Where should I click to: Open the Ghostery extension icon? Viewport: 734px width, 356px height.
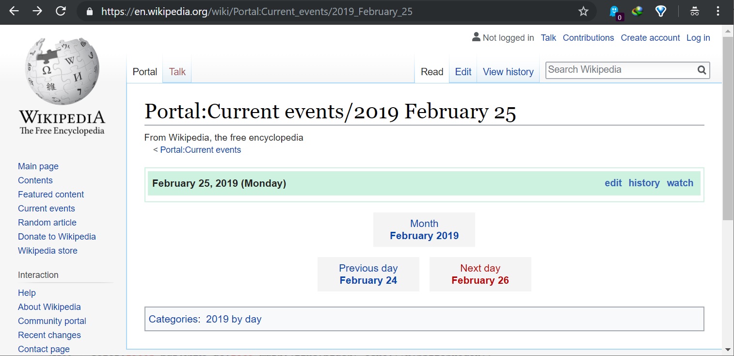[613, 10]
